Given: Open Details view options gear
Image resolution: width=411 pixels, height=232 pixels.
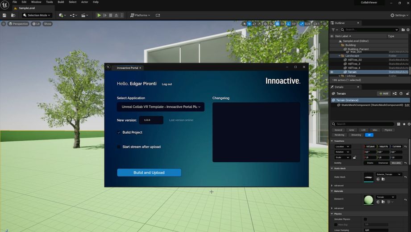Looking at the screenshot, I should tap(409, 124).
